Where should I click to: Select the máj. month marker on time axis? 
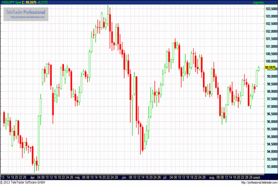78,177
